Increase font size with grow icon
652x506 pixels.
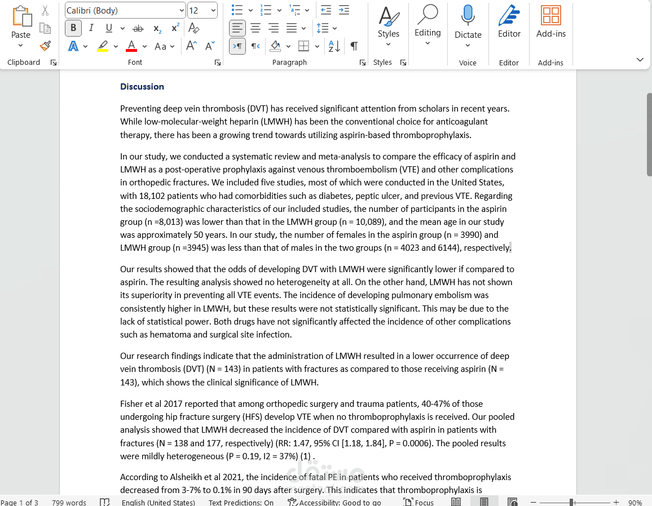coord(191,46)
